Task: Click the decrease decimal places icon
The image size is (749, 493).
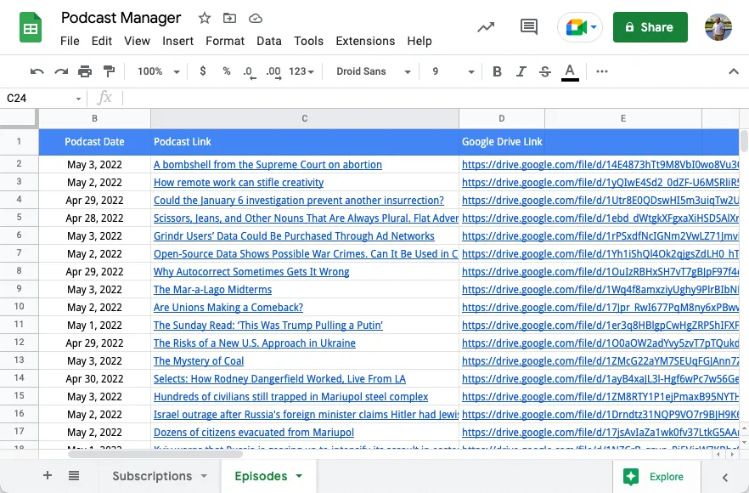Action: pos(249,71)
